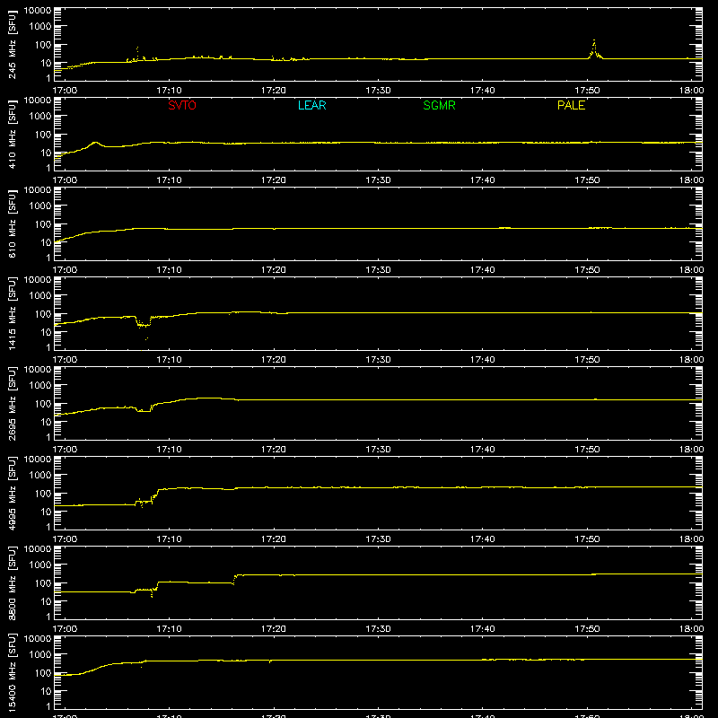Select the "410 MHz [SFU]" axis title
The width and height of the screenshot is (718, 718).
[x=12, y=134]
